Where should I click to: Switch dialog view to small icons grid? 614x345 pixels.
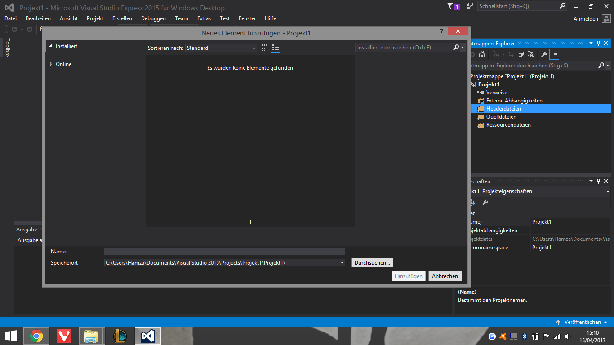[264, 48]
